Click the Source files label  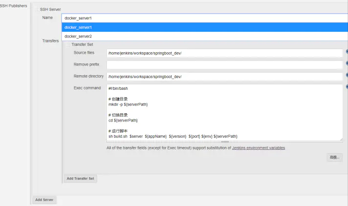point(84,53)
